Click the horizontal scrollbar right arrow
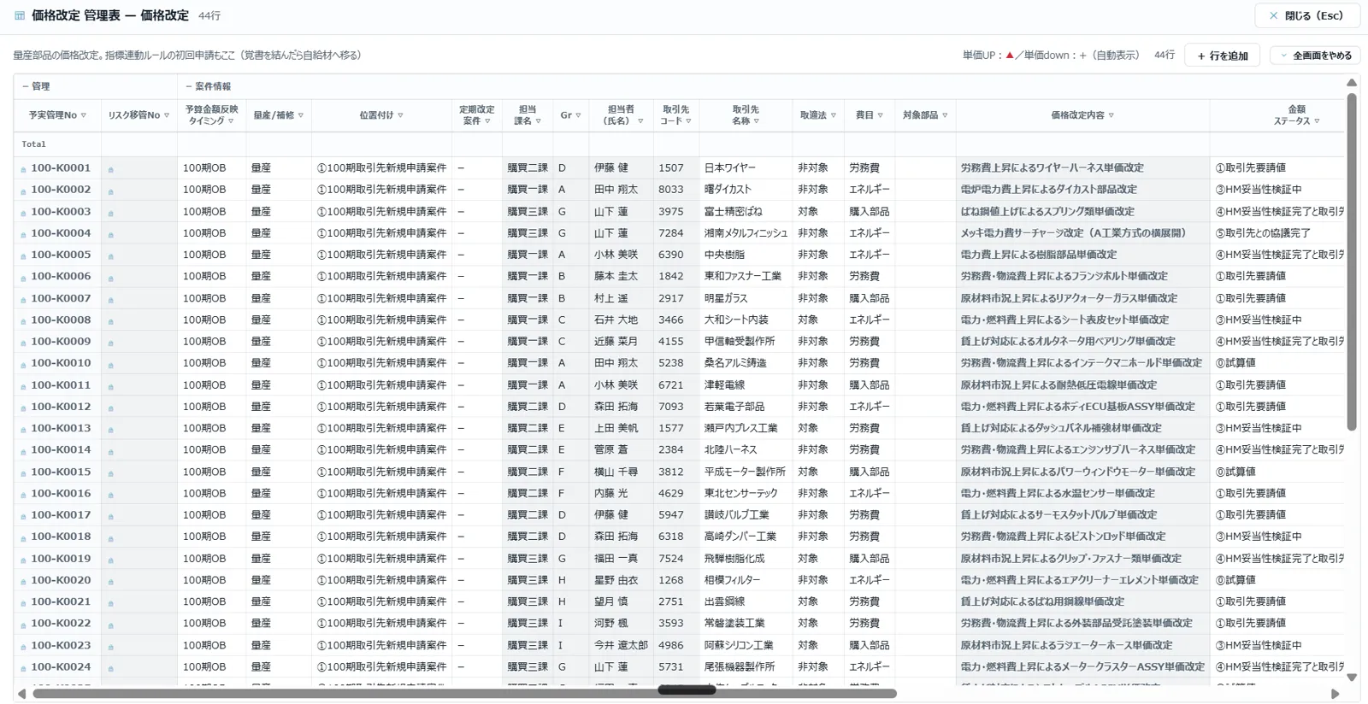 (x=1336, y=694)
